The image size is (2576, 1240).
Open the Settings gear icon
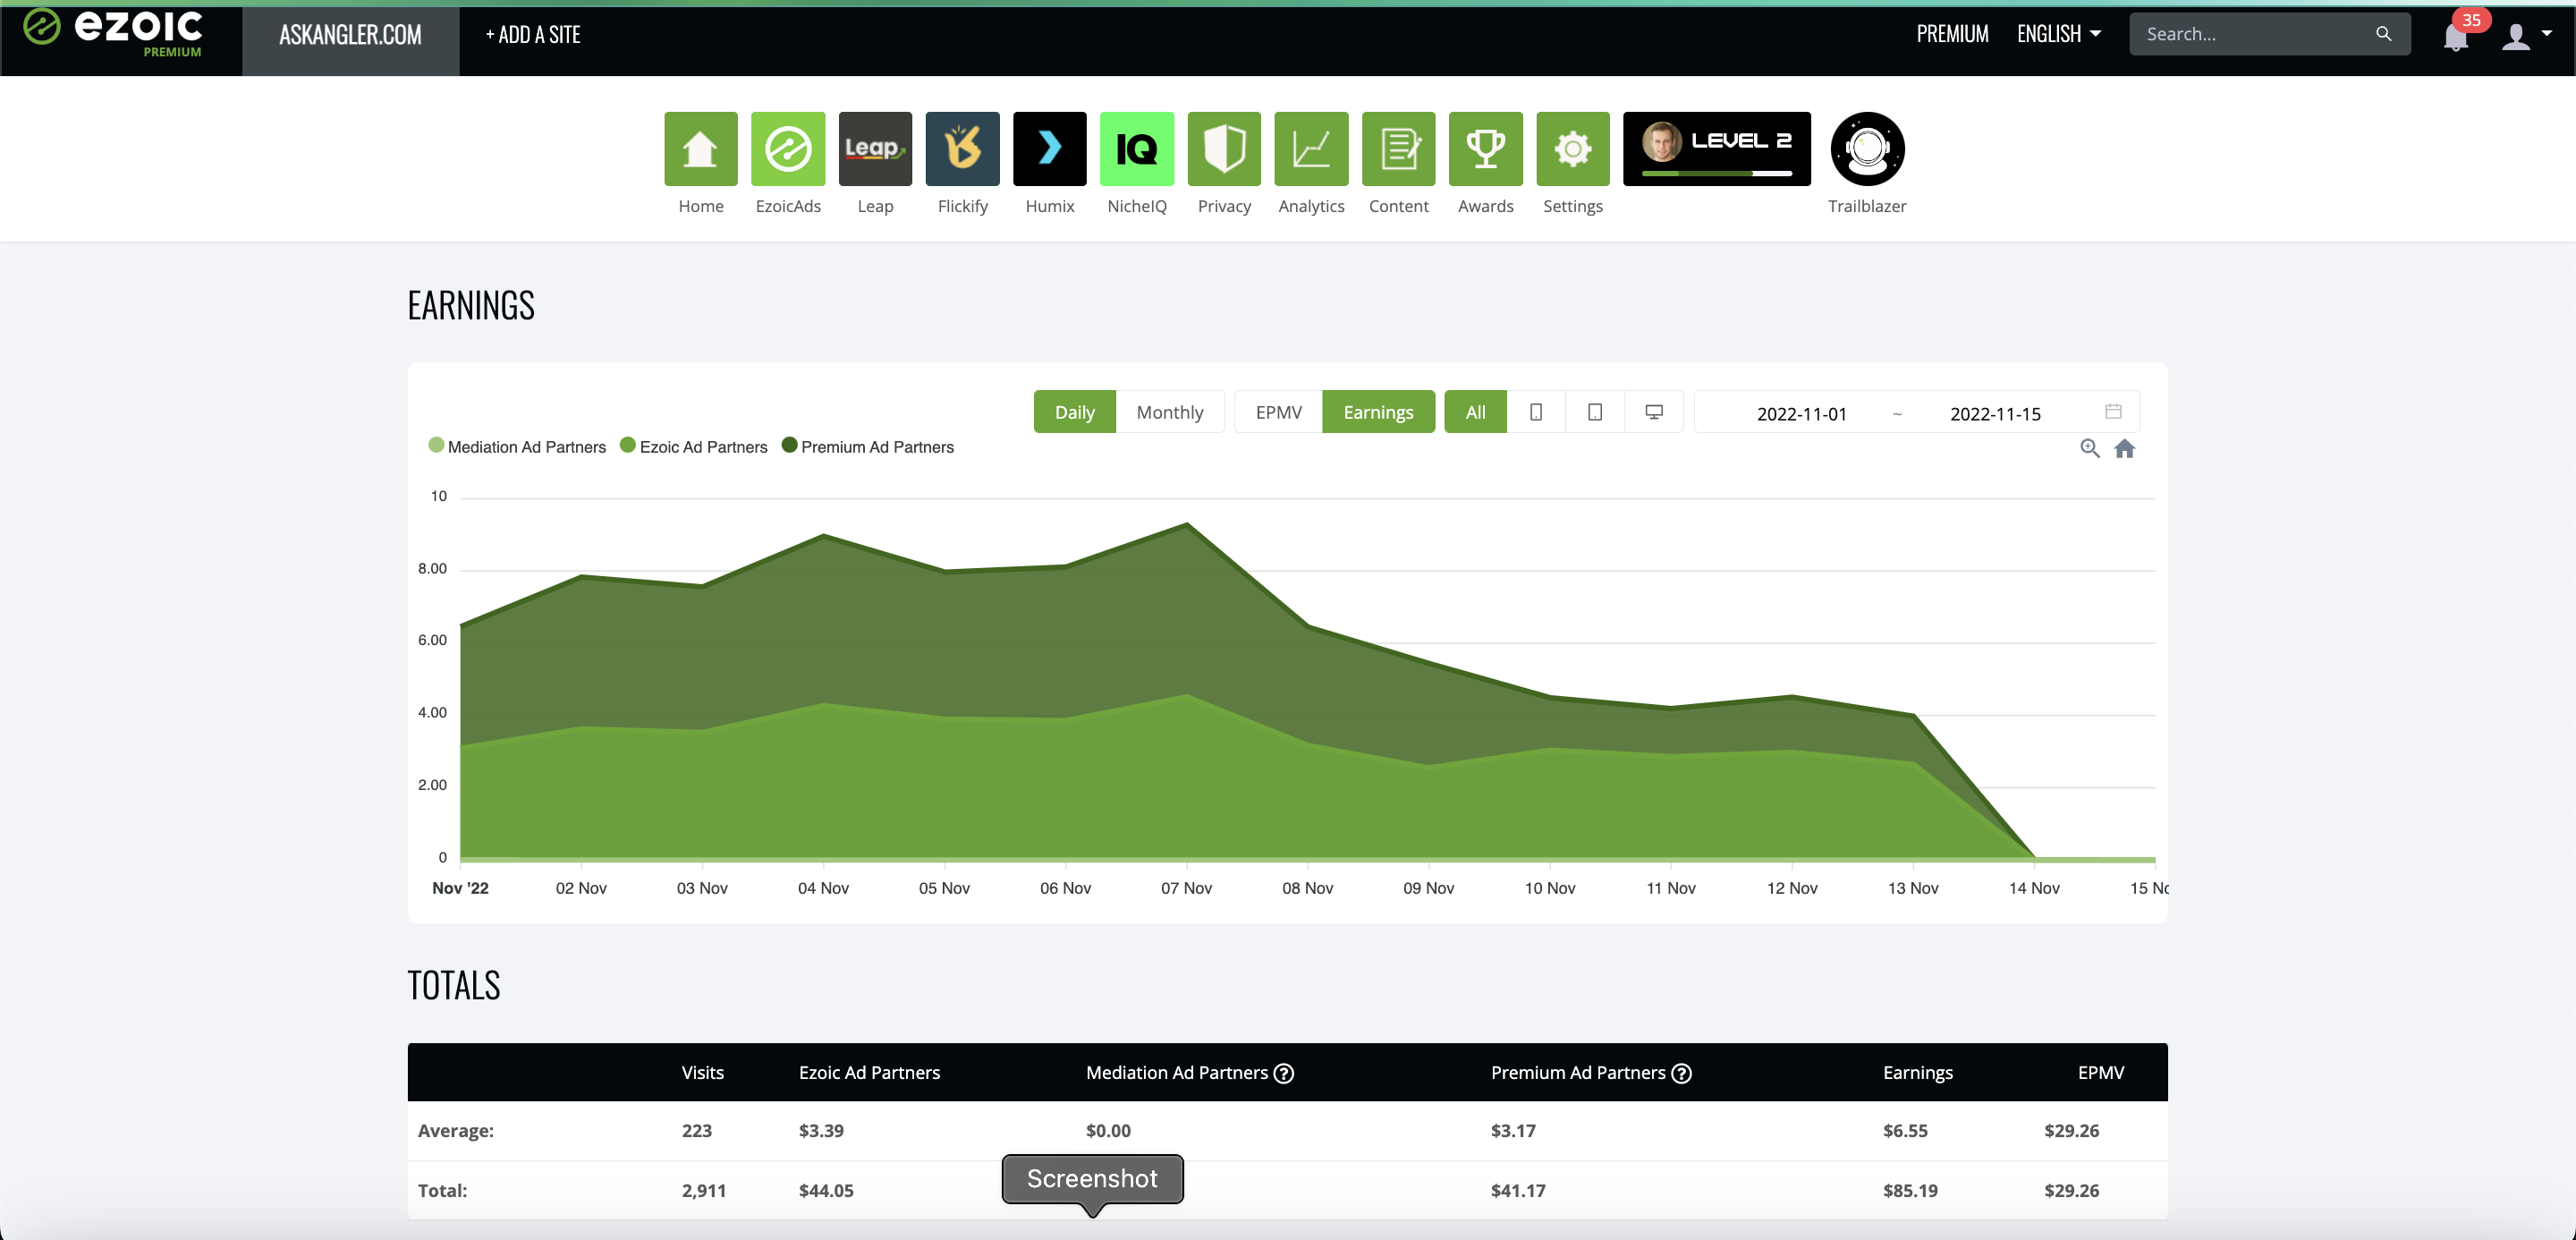pyautogui.click(x=1572, y=149)
